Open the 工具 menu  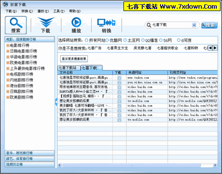[x=59, y=11]
